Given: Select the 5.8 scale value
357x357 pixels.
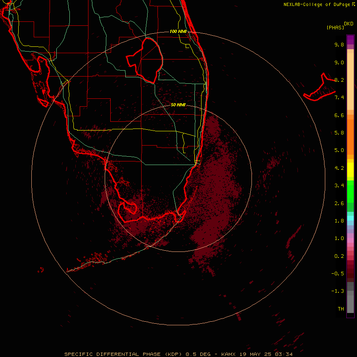Looking at the screenshot, I should tap(339, 133).
